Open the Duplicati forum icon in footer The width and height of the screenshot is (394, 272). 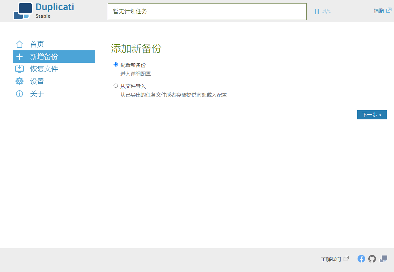[x=383, y=259]
